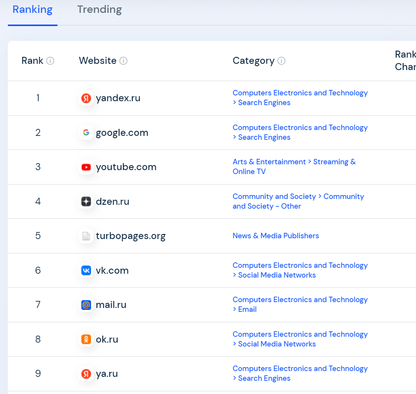Open the dzen.ru website entry

112,202
